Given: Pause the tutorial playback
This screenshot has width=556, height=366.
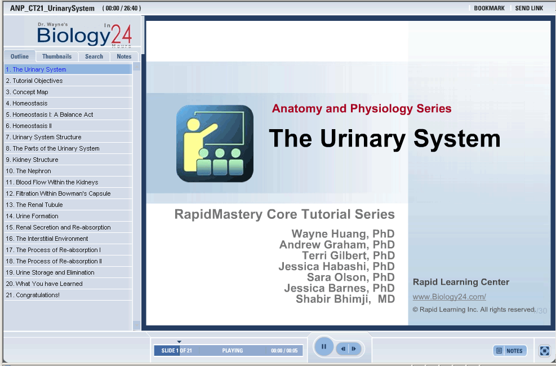Looking at the screenshot, I should click(324, 347).
